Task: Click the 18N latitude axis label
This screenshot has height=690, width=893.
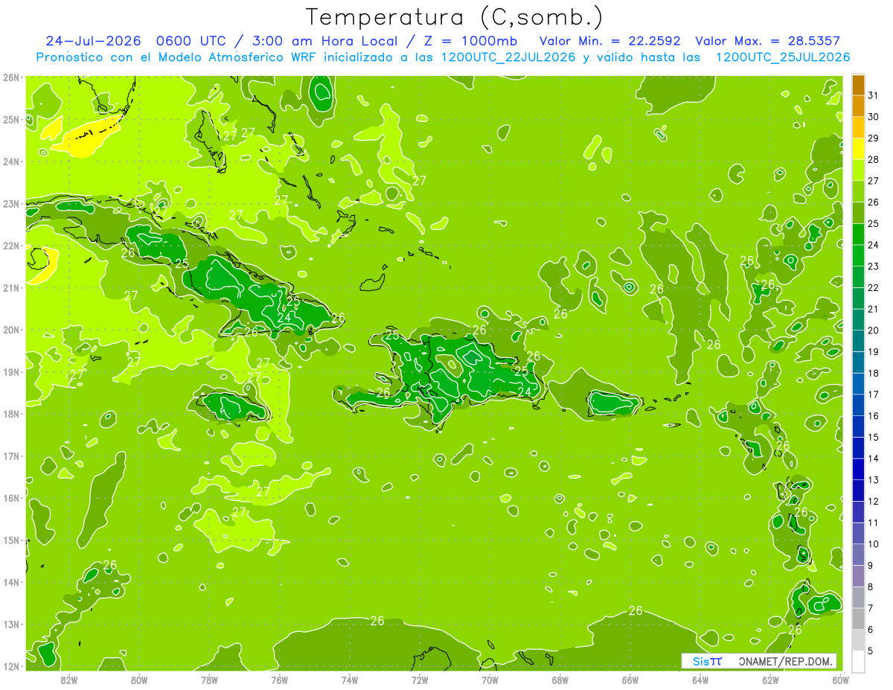Action: [10, 413]
